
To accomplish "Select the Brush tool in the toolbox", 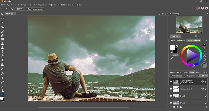I will (x=2, y=31).
